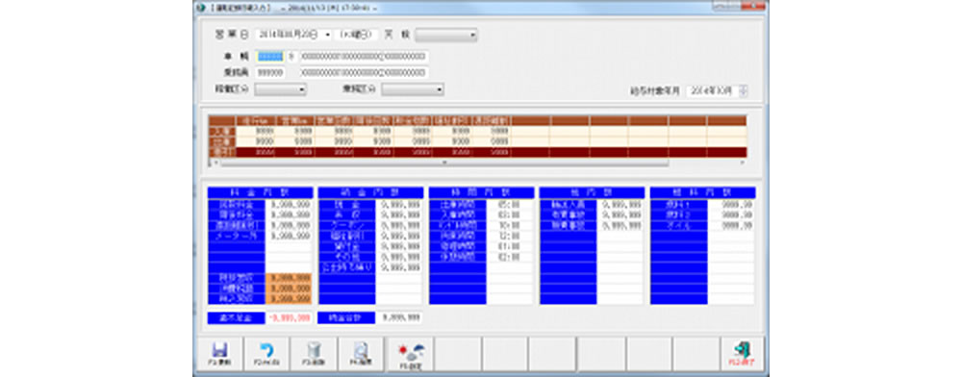
Task: Click the F3 delete trash can icon
Action: 314,350
